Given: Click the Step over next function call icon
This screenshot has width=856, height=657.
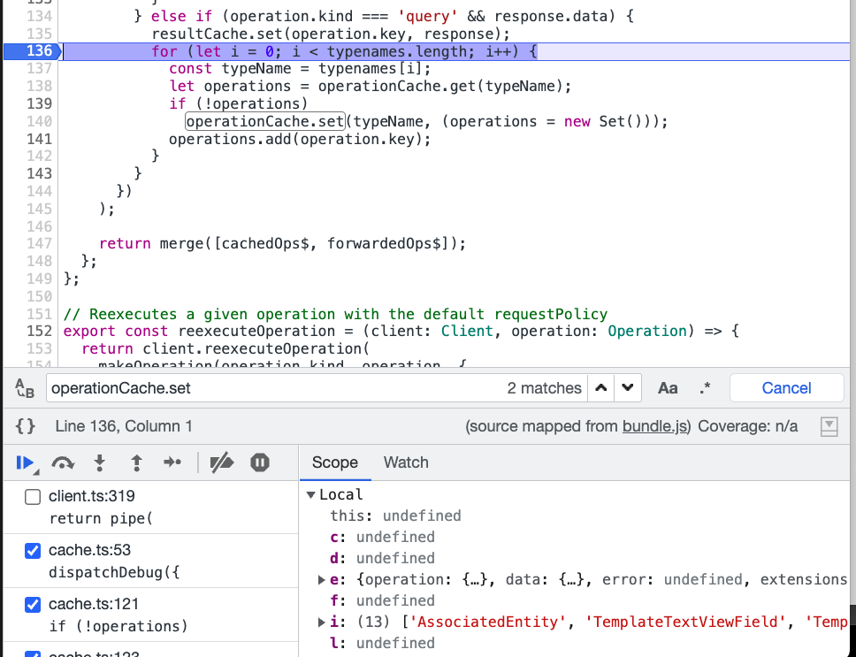Looking at the screenshot, I should tap(63, 462).
